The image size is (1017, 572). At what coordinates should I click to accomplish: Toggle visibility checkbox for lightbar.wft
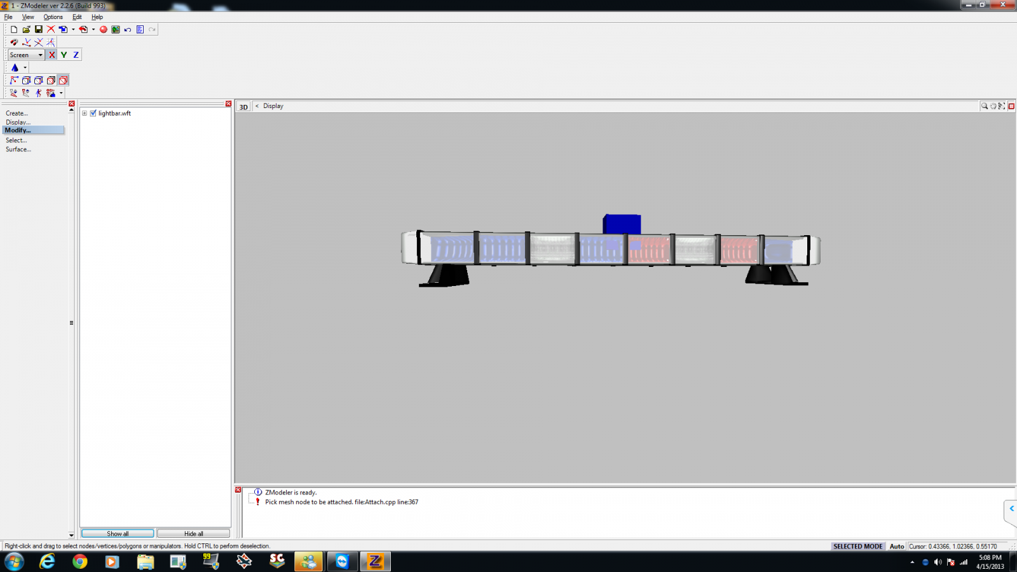click(x=93, y=113)
